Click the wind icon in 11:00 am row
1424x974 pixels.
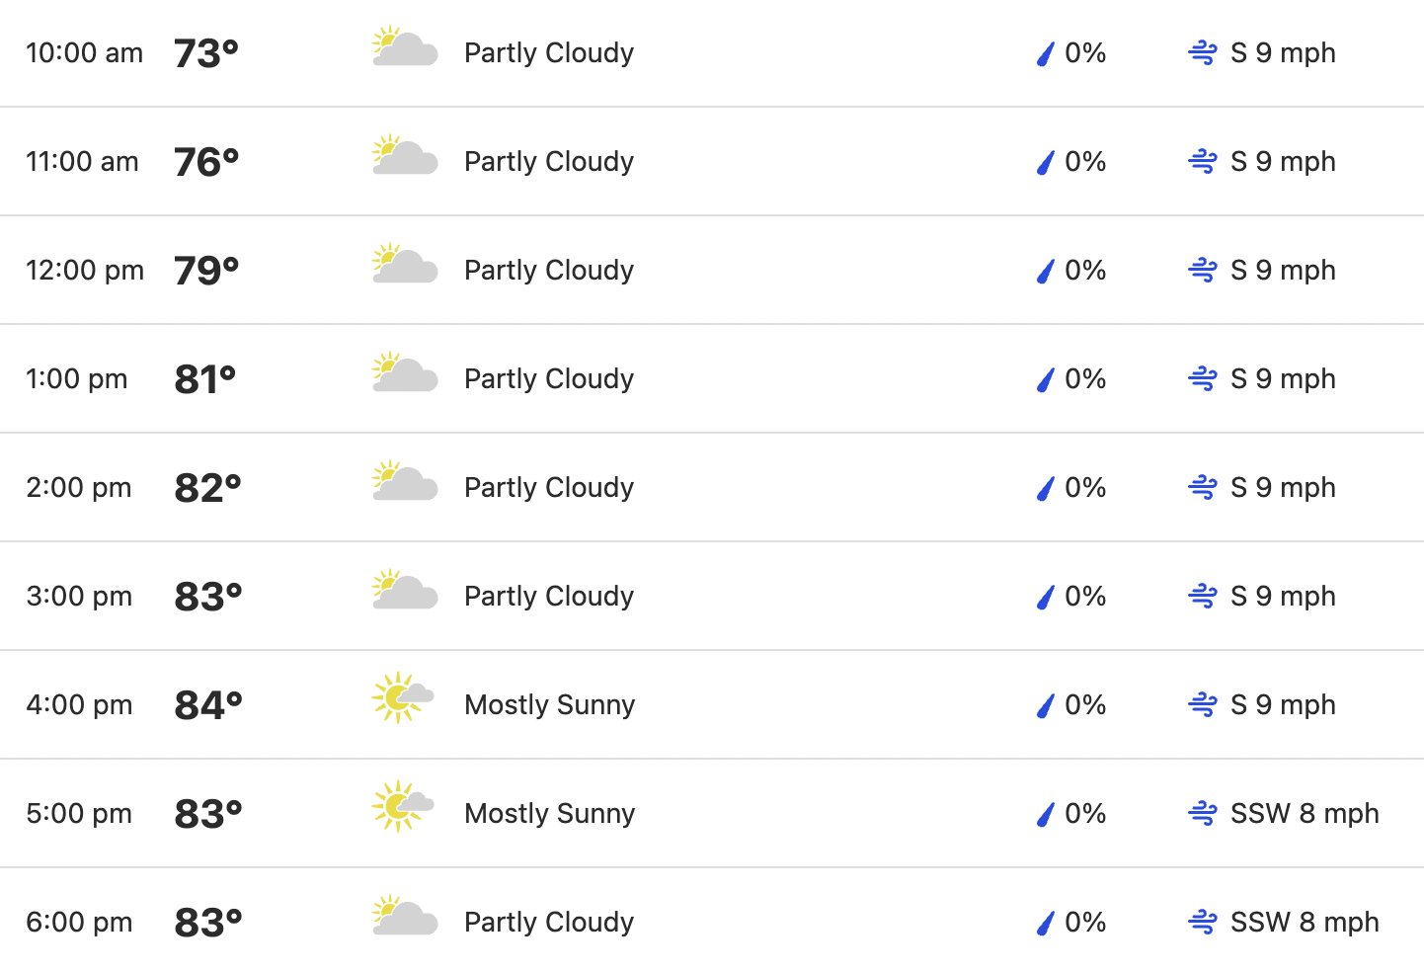coord(1203,161)
